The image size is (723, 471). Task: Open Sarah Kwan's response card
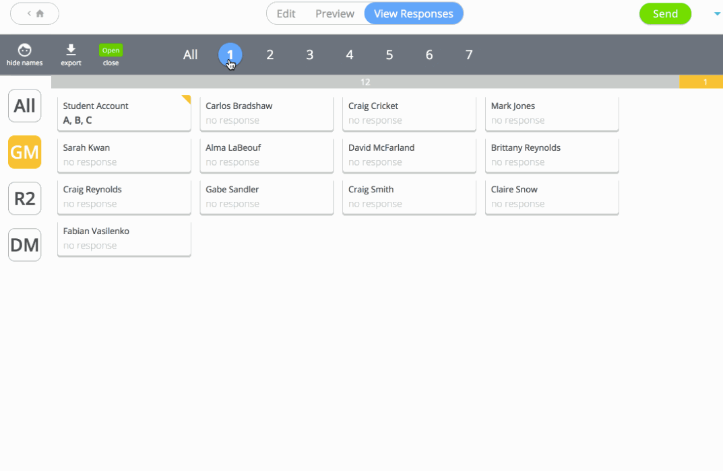(x=124, y=155)
